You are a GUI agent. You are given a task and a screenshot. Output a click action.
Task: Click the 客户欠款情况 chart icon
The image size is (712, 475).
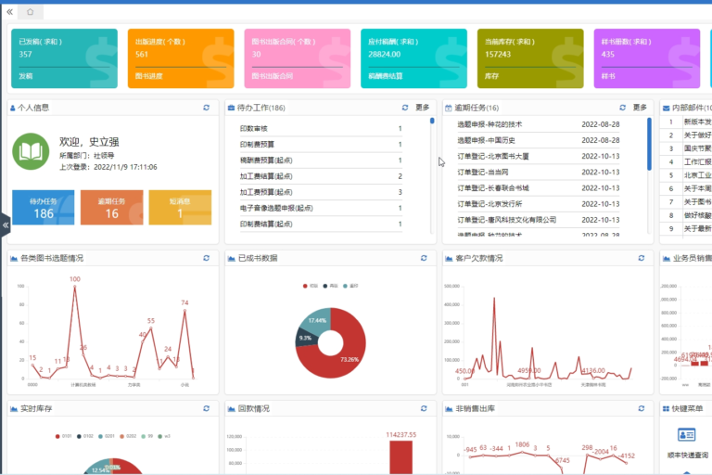click(x=449, y=259)
